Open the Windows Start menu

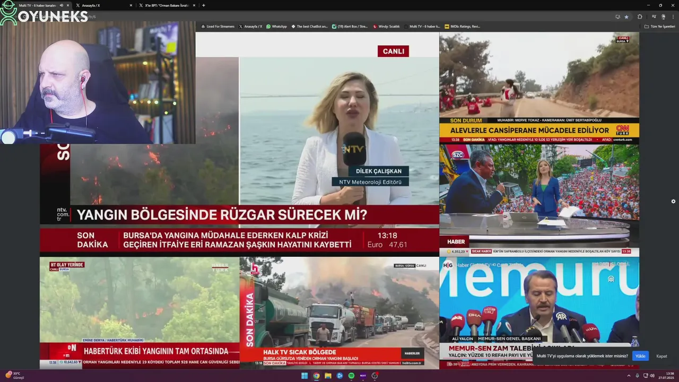[304, 376]
